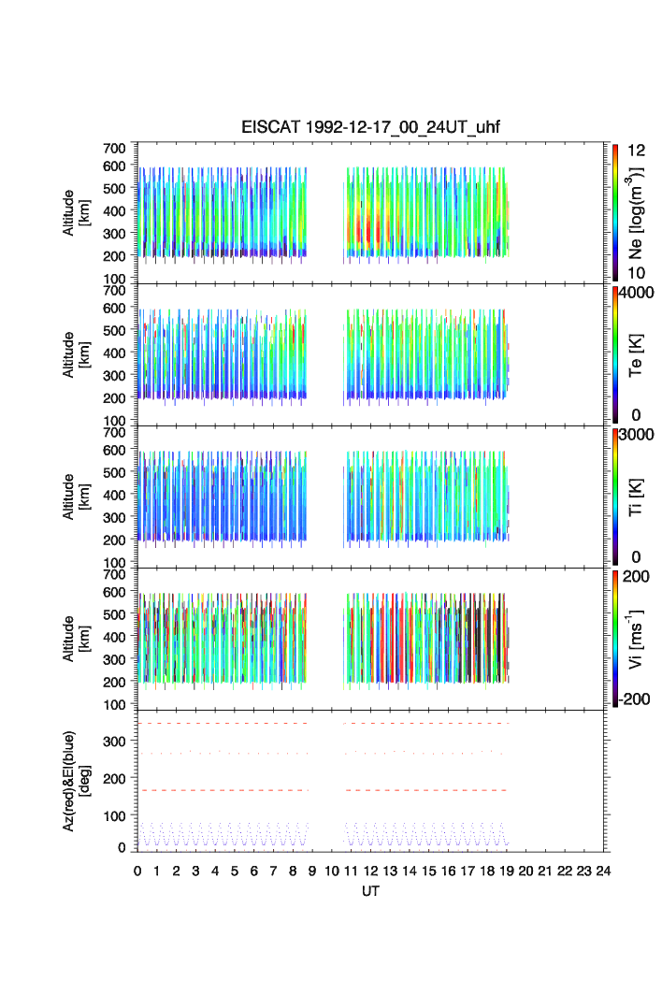Click the 100 altitude tick of Vi panel
662x994 pixels.
[114, 704]
